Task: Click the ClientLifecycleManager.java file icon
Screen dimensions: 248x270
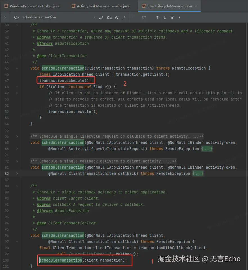Action: pyautogui.click(x=144, y=6)
